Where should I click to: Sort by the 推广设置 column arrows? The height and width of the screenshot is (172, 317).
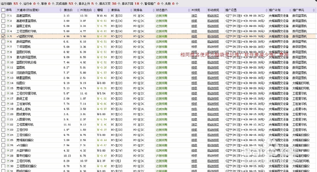(267, 10)
